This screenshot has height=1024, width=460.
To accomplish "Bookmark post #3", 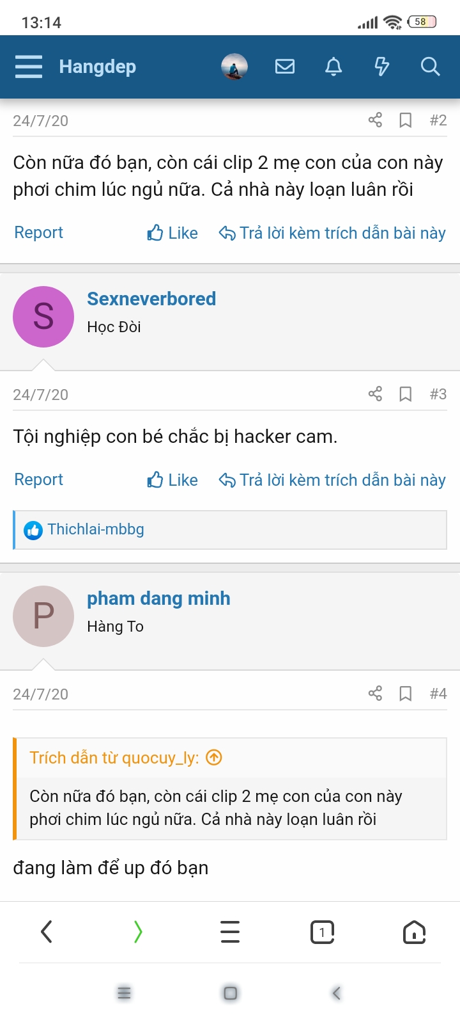I will [x=405, y=394].
